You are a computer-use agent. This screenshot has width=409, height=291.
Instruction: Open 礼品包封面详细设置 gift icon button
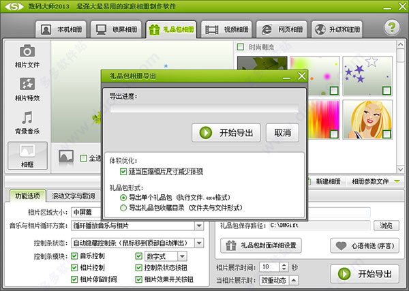pos(261,245)
